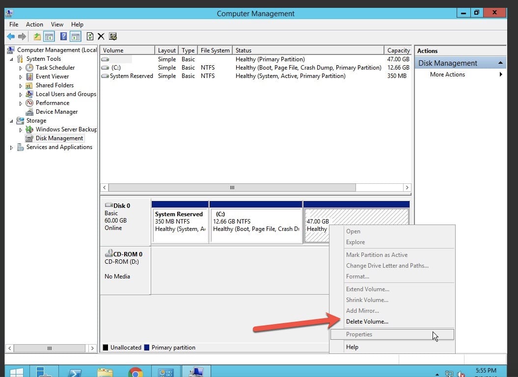
Task: Open the Action menu in menu bar
Action: [34, 24]
